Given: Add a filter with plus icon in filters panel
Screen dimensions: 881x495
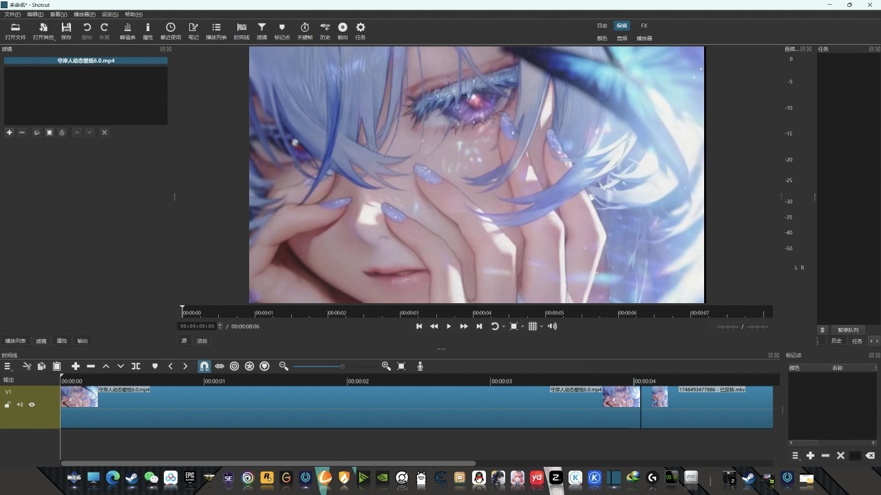Looking at the screenshot, I should point(9,132).
